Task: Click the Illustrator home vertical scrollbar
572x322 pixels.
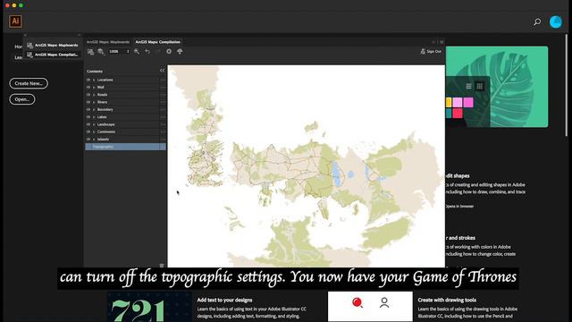Action: [x=566, y=85]
